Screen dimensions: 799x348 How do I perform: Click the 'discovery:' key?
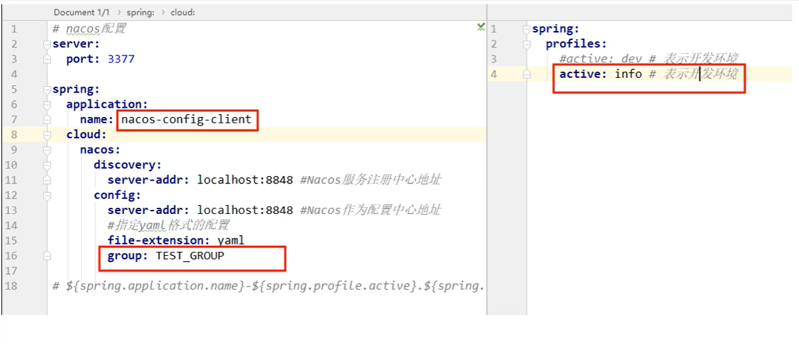click(x=127, y=165)
